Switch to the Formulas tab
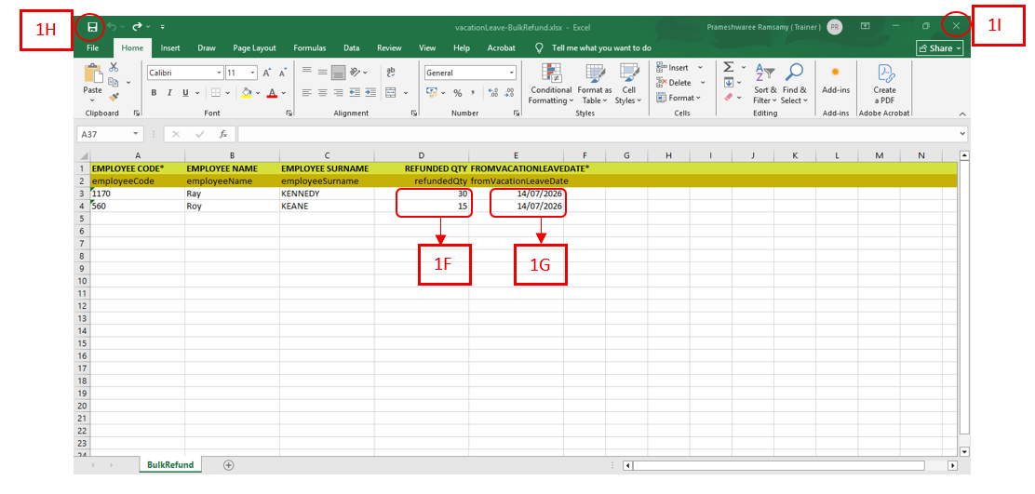 (x=310, y=48)
